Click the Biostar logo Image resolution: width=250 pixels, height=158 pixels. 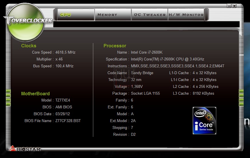tap(25, 149)
